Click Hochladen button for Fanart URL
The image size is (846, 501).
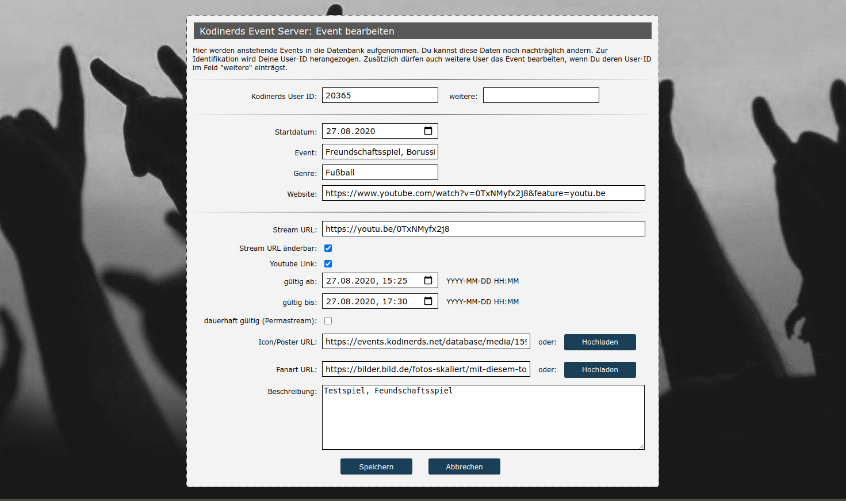[600, 370]
